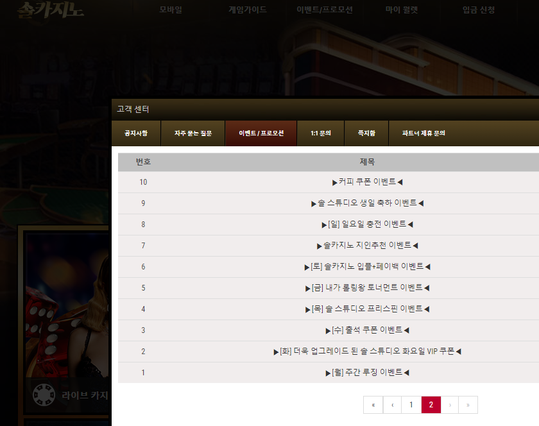
Task: Open the 1:1 문의 tab
Action: 321,133
